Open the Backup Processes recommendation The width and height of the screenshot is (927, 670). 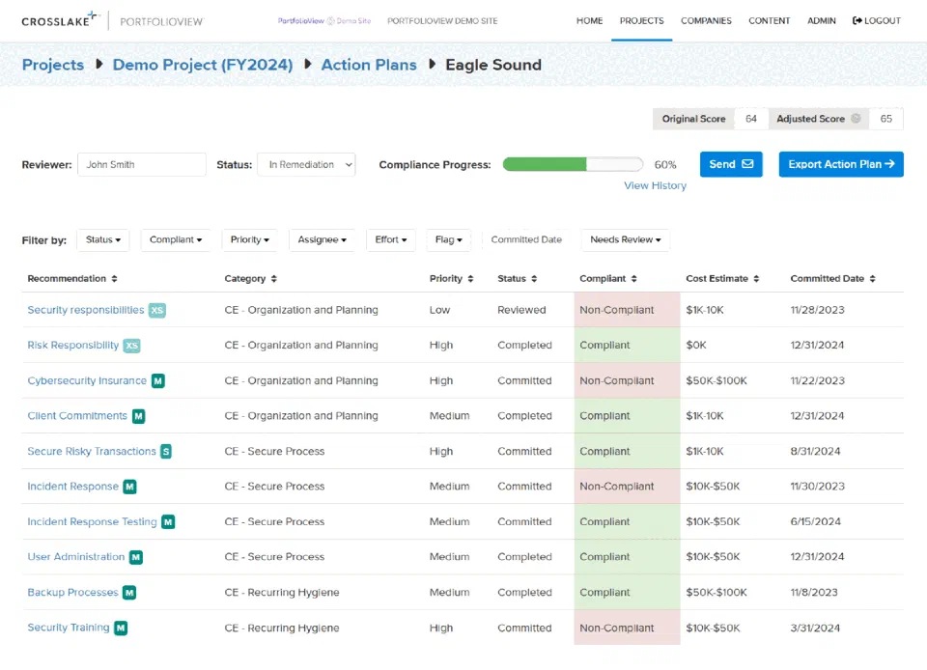[72, 593]
